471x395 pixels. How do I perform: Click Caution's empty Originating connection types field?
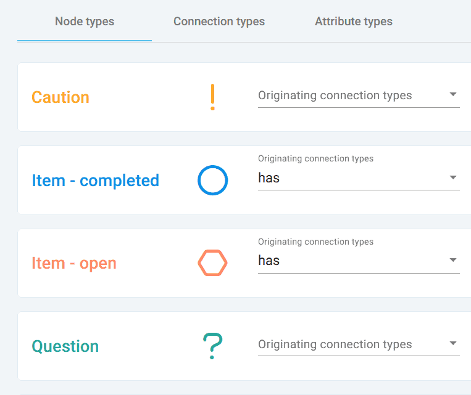pos(359,96)
